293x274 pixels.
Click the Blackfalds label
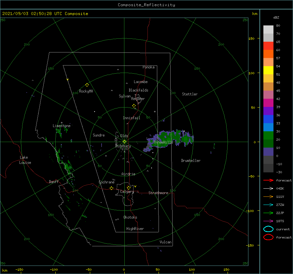point(138,90)
